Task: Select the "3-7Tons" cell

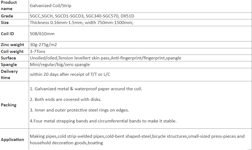Action: coord(38,51)
